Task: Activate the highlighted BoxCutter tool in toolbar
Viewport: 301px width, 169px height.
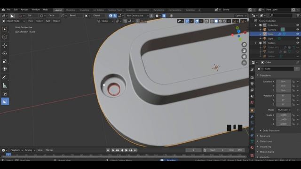Action: (x=5, y=101)
